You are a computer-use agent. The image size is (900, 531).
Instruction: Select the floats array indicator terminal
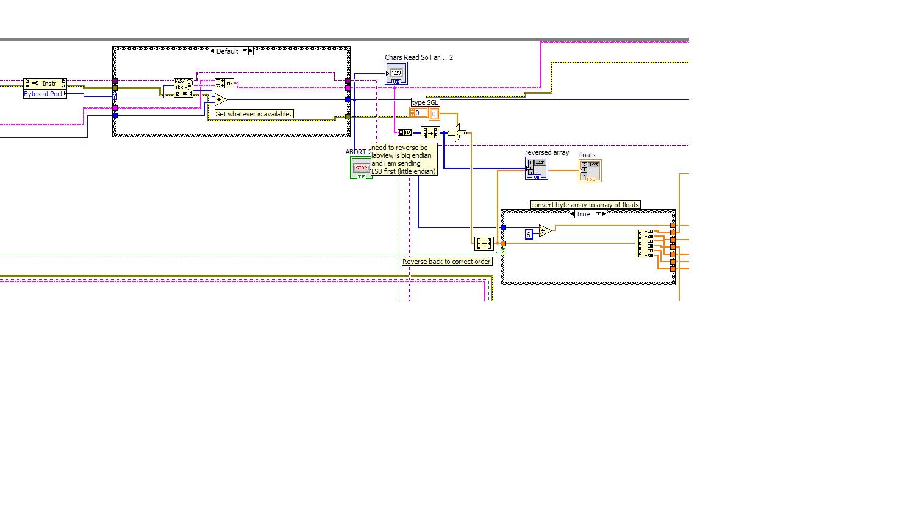[590, 171]
